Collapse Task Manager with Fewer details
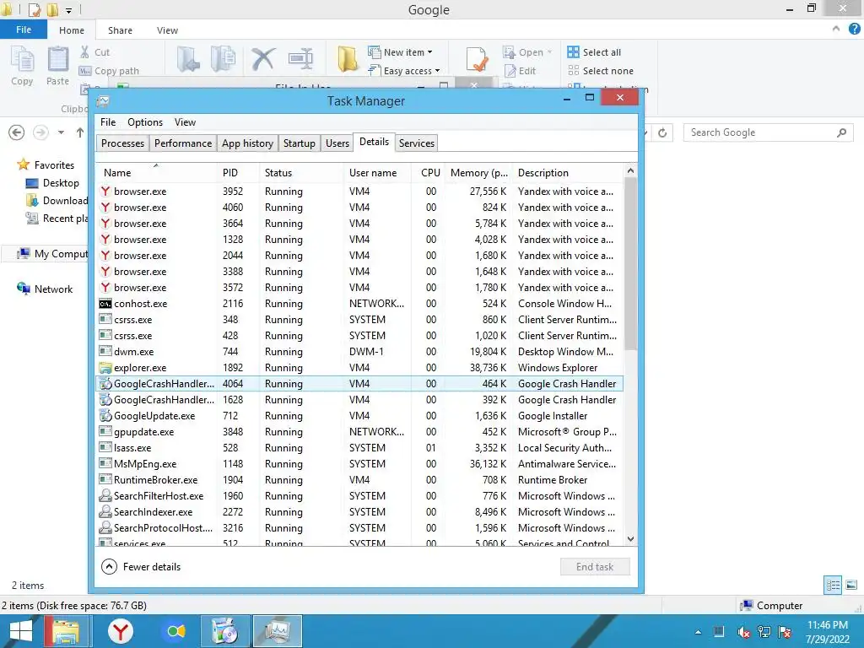 pos(141,566)
